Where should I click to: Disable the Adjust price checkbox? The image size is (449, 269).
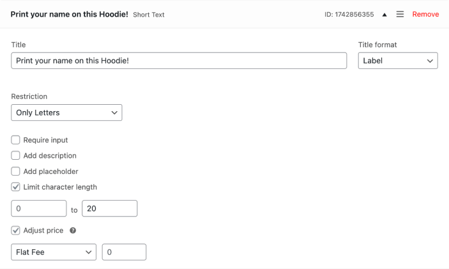[16, 230]
